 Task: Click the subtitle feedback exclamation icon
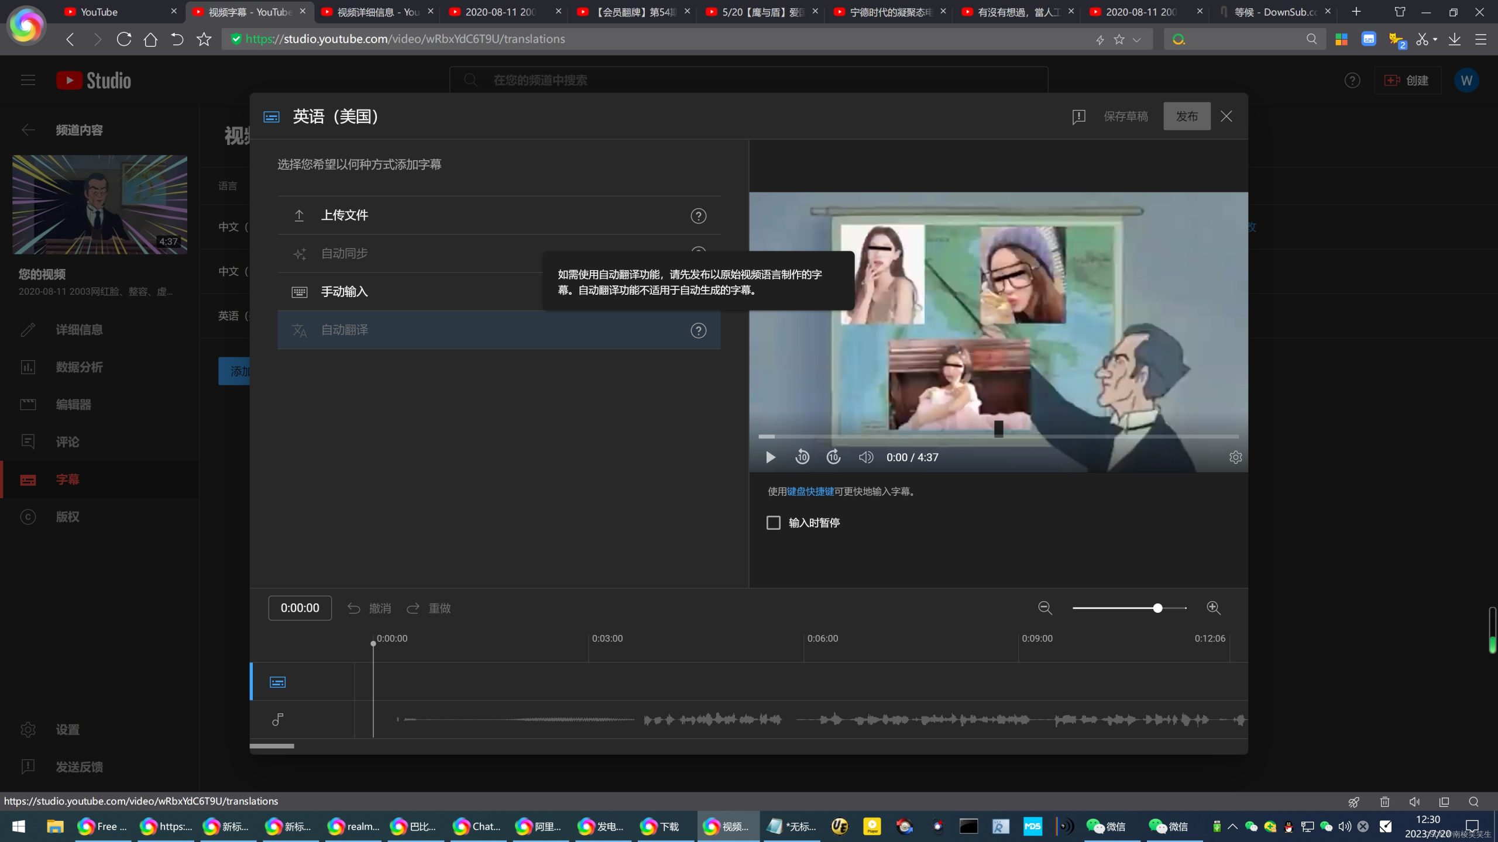click(1078, 116)
